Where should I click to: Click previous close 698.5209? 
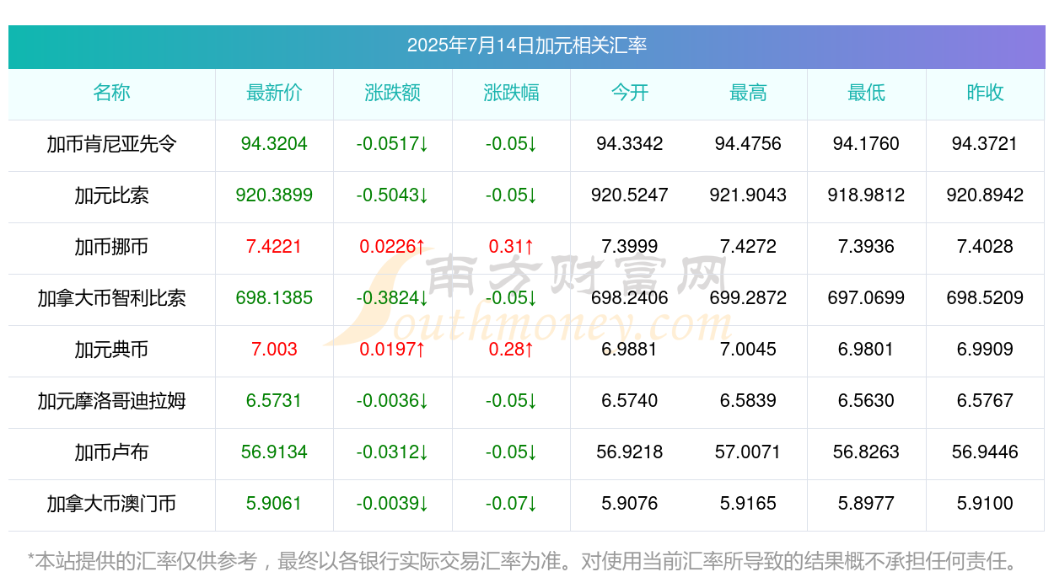[x=985, y=298]
